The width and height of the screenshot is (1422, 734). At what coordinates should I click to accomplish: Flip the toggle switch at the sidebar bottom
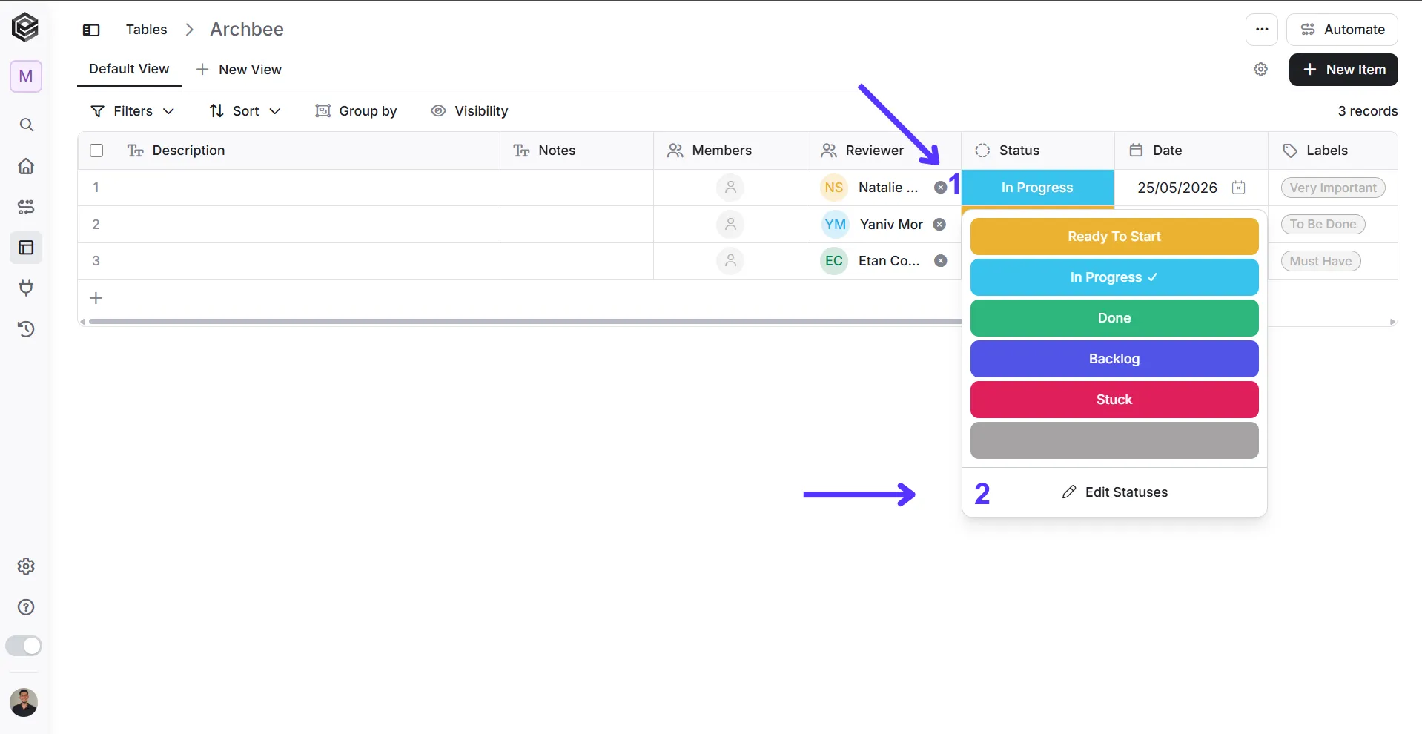tap(24, 646)
